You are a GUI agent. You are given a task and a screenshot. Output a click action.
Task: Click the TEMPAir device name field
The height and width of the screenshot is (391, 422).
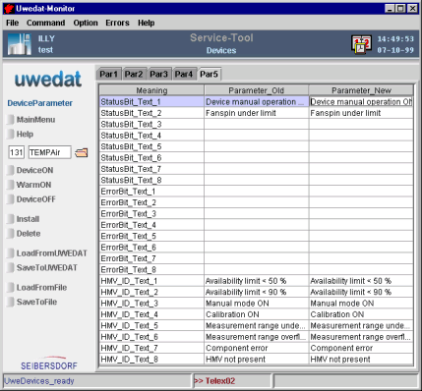click(49, 152)
